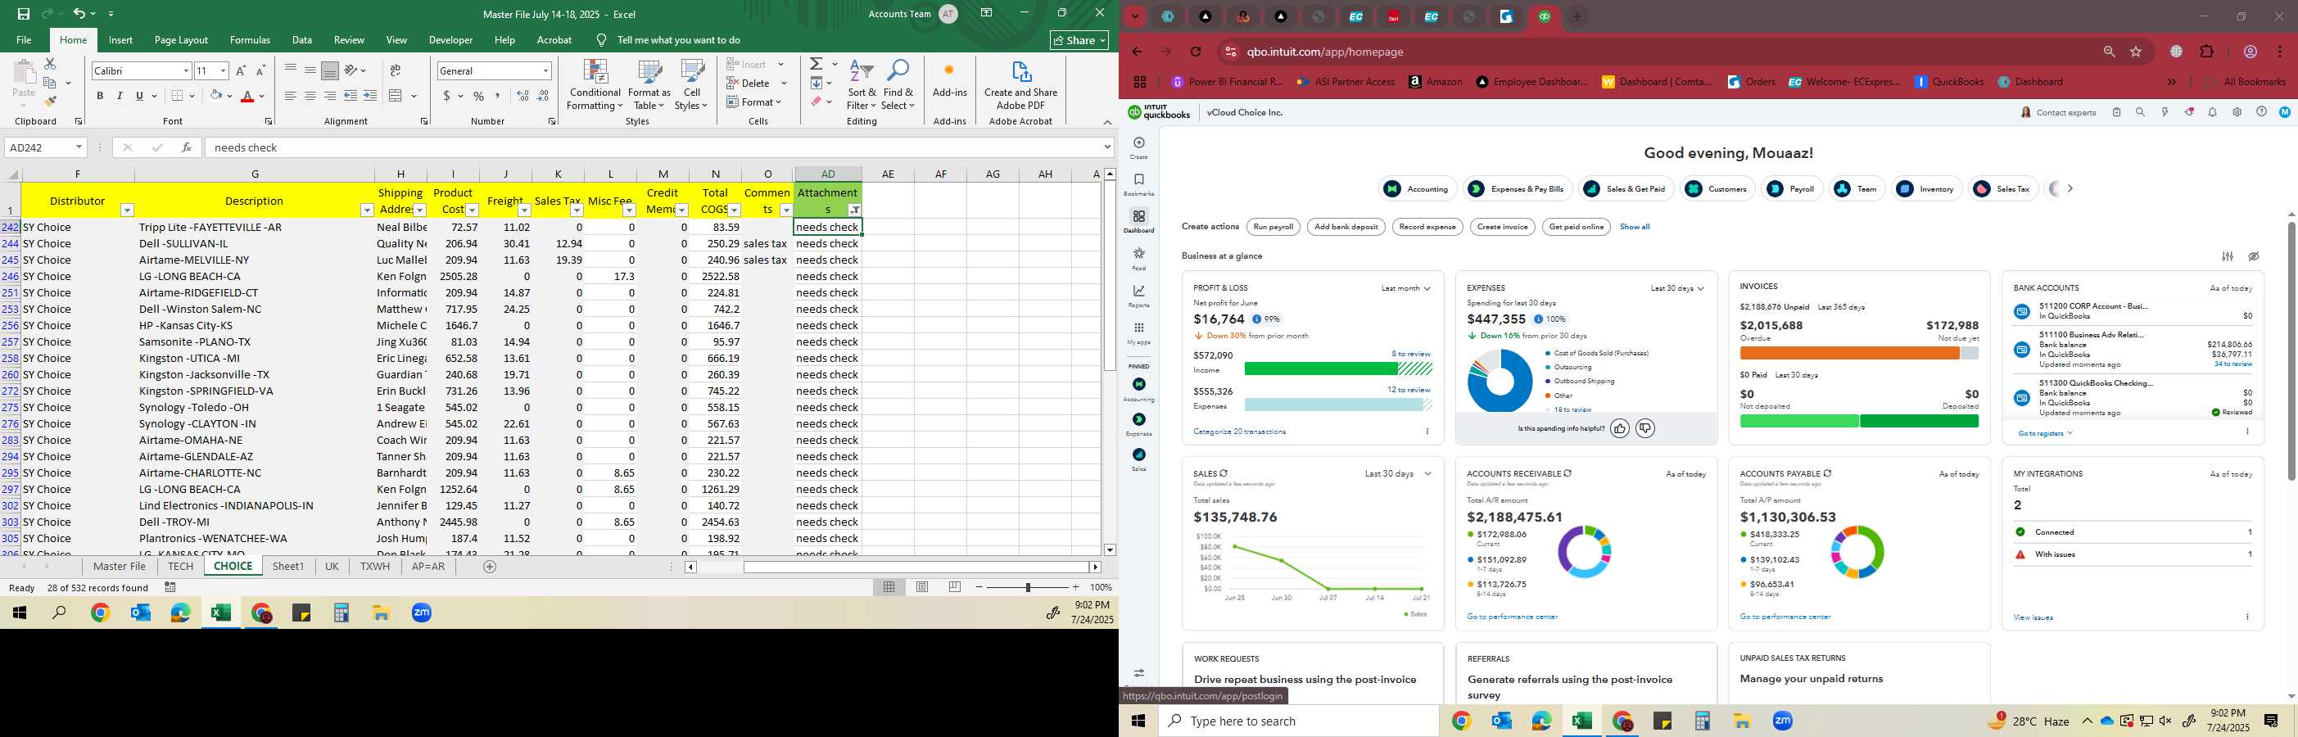
Task: Apply percent style in Excel Number group
Action: point(479,96)
